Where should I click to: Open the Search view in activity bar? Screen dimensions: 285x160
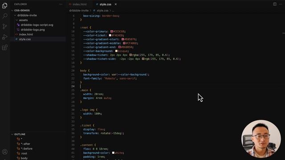click(x=5, y=16)
